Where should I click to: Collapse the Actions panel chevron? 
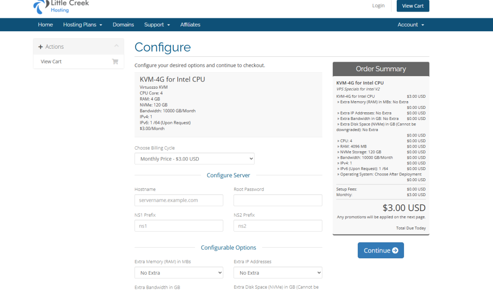(116, 46)
